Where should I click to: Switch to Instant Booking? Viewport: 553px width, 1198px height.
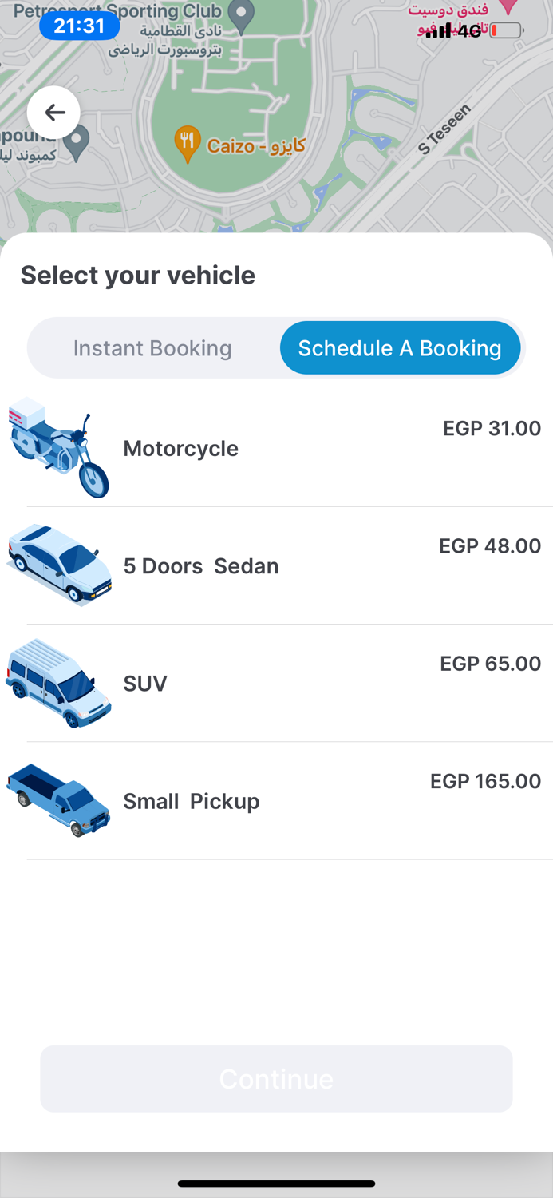pyautogui.click(x=152, y=348)
